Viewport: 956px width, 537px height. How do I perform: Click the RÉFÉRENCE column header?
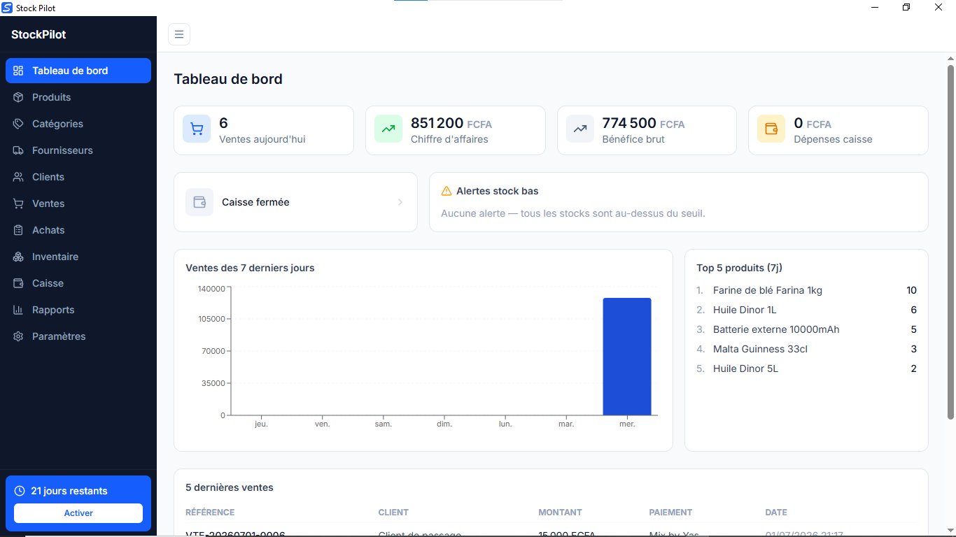tap(210, 513)
